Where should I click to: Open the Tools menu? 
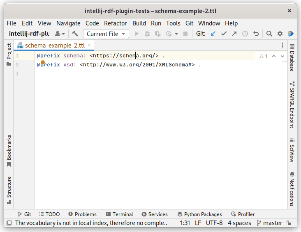click(173, 23)
